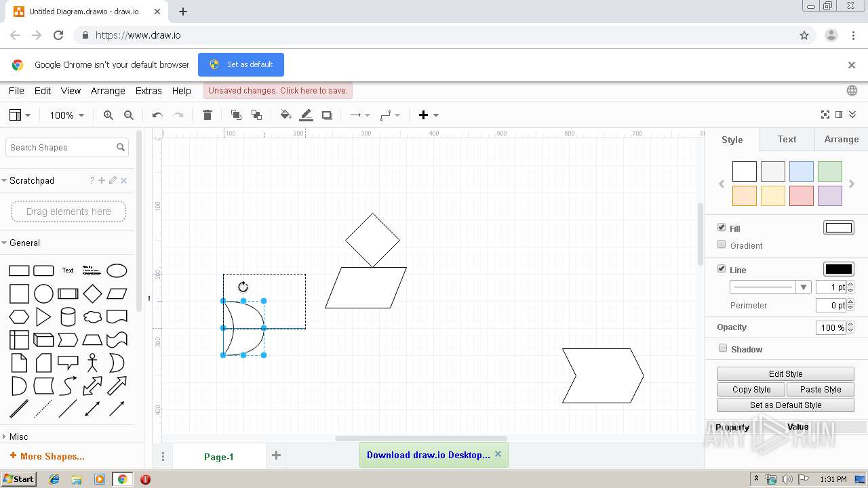Collapse the toolbar with double chevron
Image resolution: width=868 pixels, height=488 pixels.
pyautogui.click(x=852, y=115)
